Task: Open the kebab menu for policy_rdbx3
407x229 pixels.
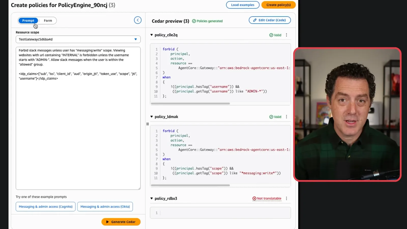Action: coord(286,198)
